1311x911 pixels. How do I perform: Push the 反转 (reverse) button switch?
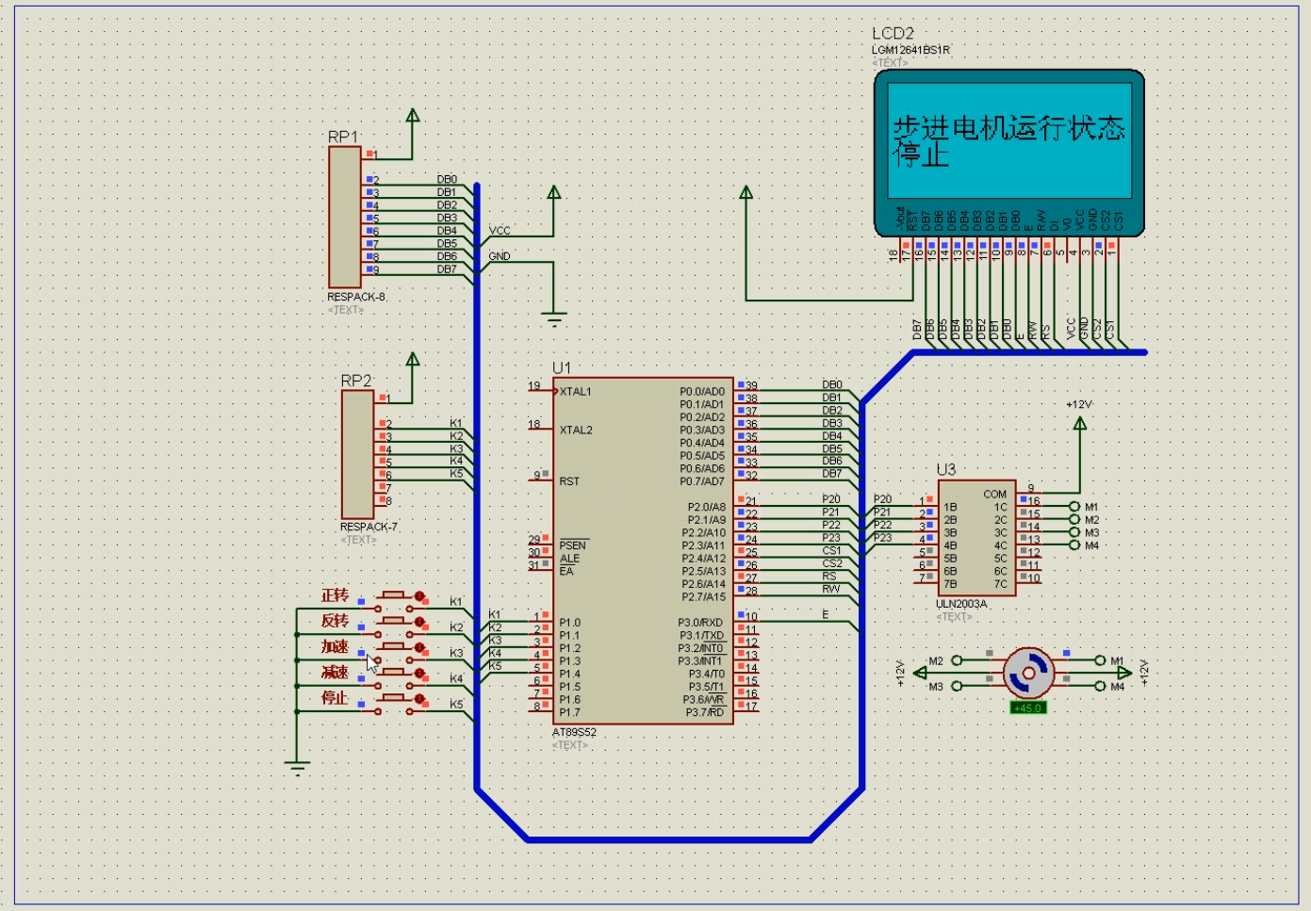393,621
